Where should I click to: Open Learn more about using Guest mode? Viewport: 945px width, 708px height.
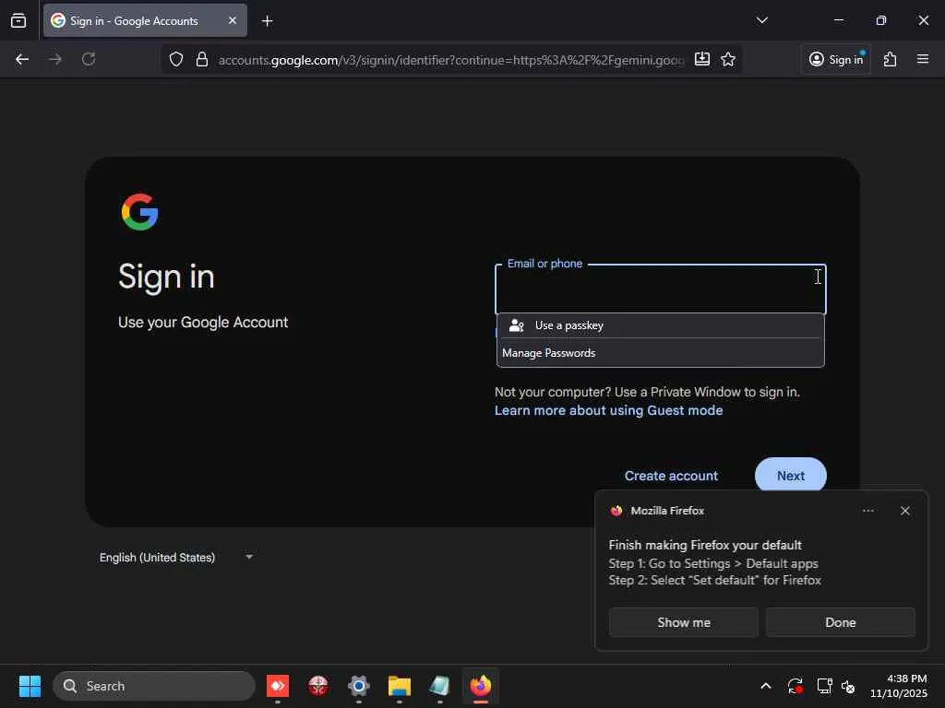tap(608, 410)
